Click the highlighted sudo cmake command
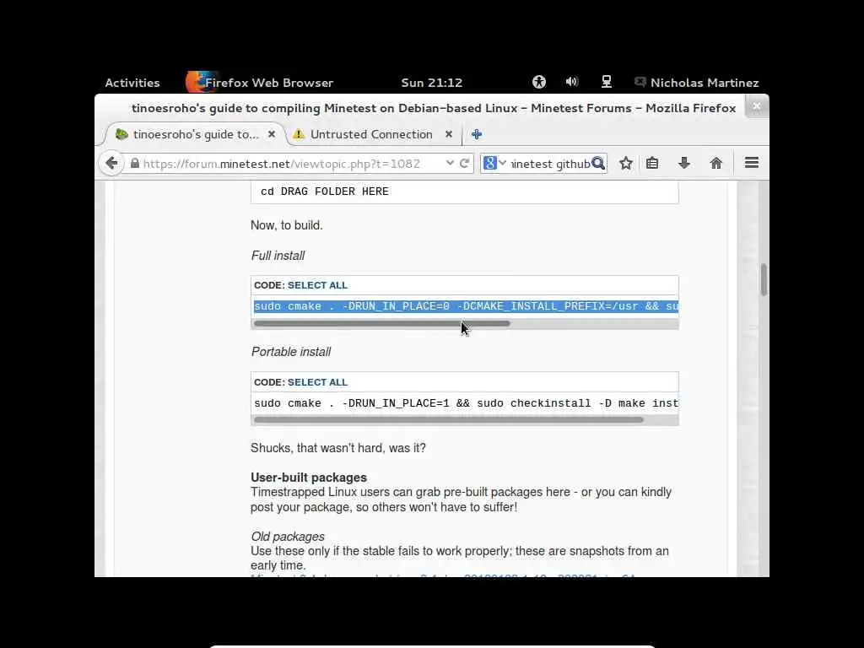 [466, 306]
